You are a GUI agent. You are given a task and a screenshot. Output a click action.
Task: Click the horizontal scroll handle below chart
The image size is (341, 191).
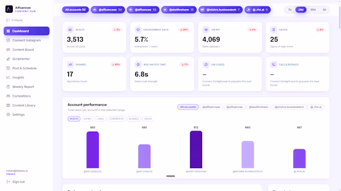[x=170, y=176]
